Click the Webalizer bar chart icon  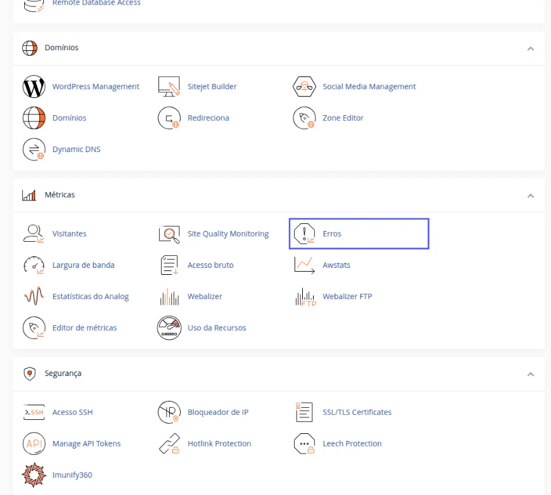point(169,296)
